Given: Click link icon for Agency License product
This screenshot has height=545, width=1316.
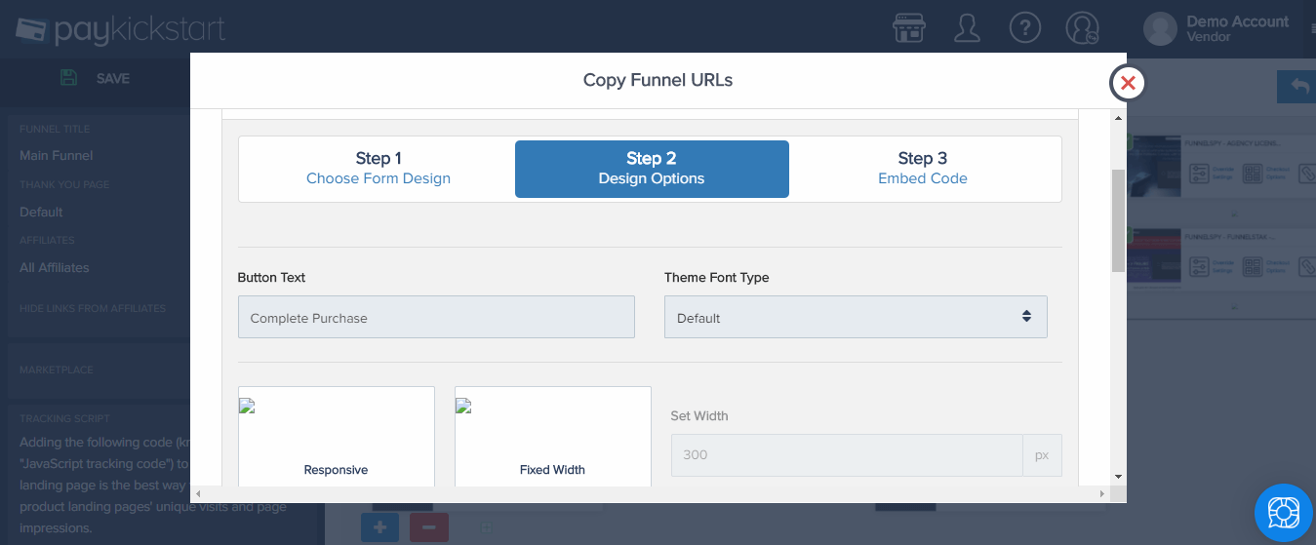Looking at the screenshot, I should [x=1307, y=174].
